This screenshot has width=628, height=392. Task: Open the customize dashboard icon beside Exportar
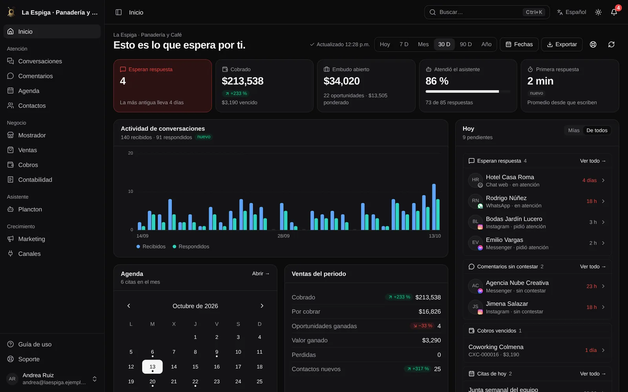(593, 44)
